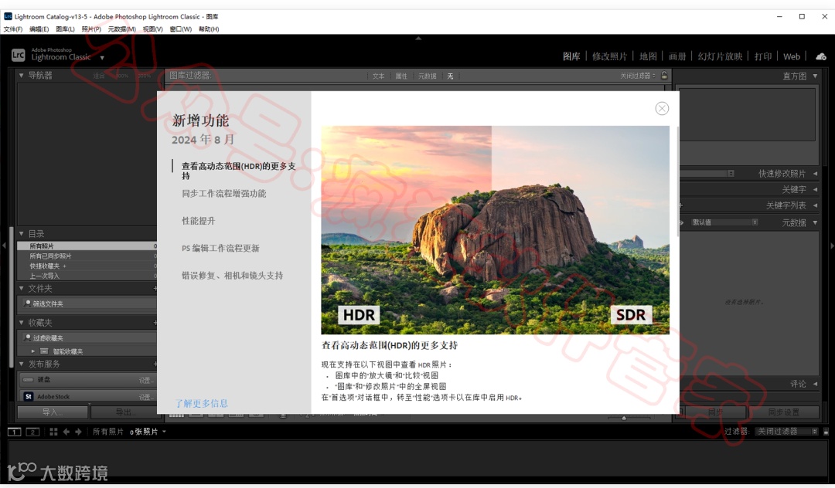Open bottom-right 关闭过滤器 filter dropdown
The height and width of the screenshot is (488, 835).
click(787, 432)
